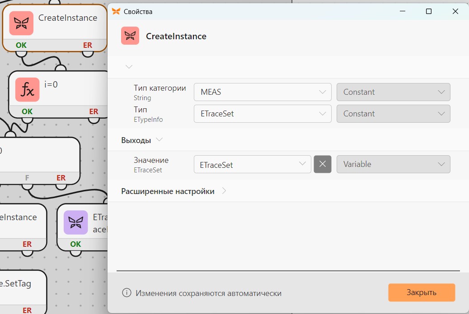The height and width of the screenshot is (314, 469).
Task: Change Constant mode for Тип row
Action: point(394,114)
